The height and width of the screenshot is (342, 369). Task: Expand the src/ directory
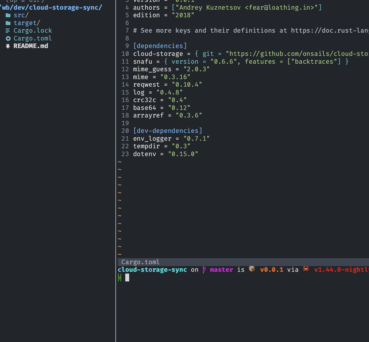click(x=20, y=15)
